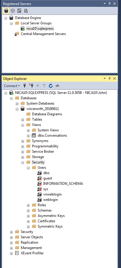Expand Asymmetric Keys folder
The height and width of the screenshot is (268, 121).
(28, 216)
